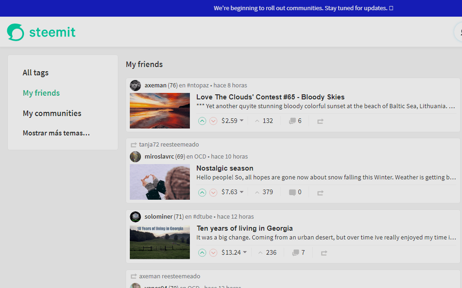Image resolution: width=462 pixels, height=288 pixels.
Task: Open Love The Clouds' Contest #65 title
Action: pyautogui.click(x=270, y=97)
